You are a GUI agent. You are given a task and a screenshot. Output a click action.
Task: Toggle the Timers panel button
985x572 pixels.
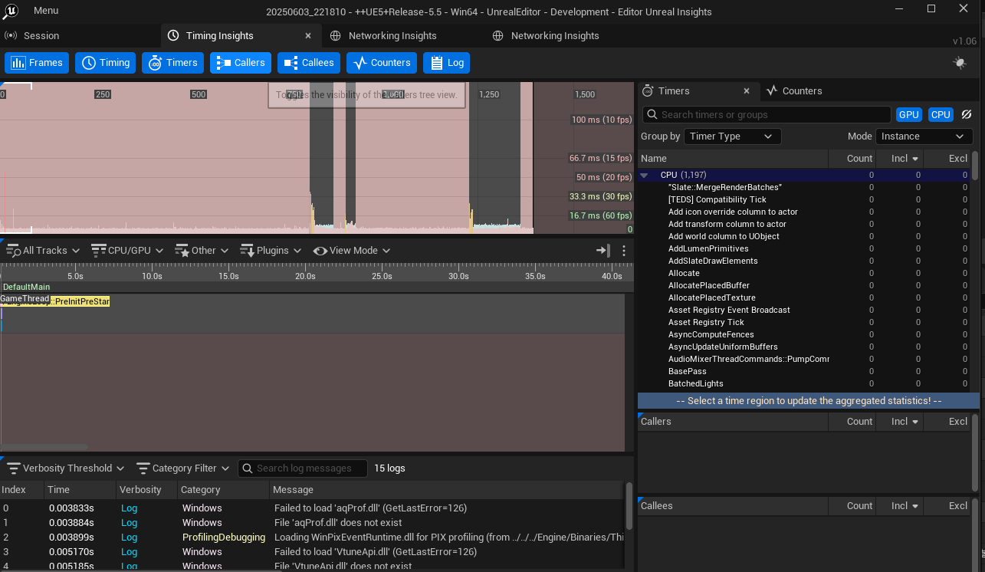172,63
